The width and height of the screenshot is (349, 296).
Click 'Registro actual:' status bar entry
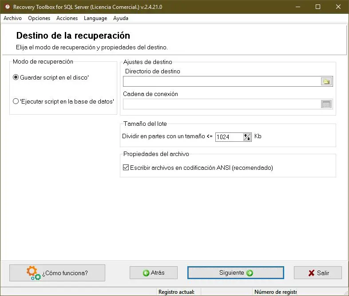177,292
